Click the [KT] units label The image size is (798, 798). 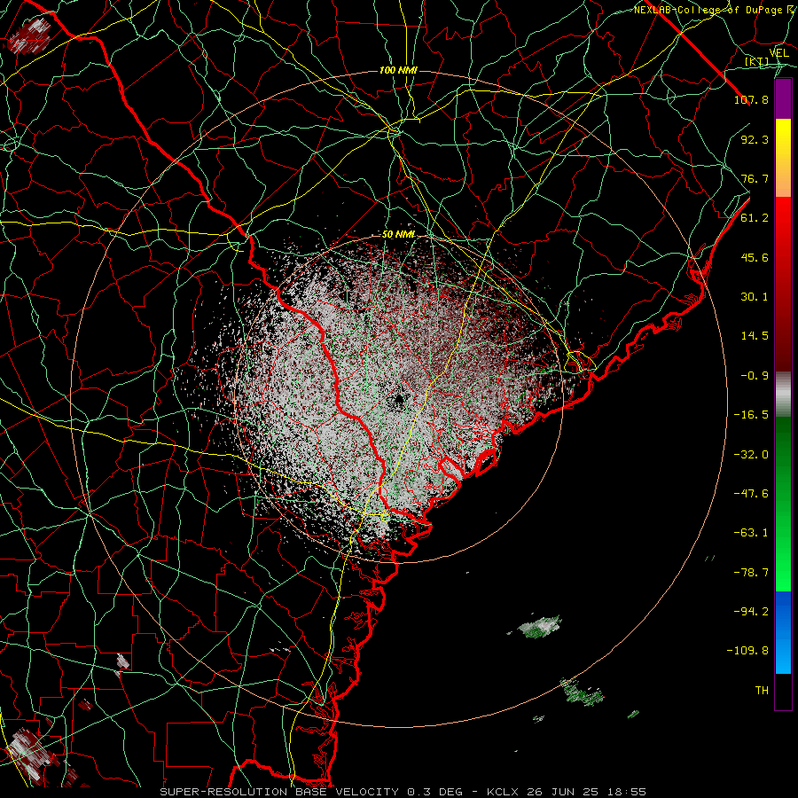[757, 62]
